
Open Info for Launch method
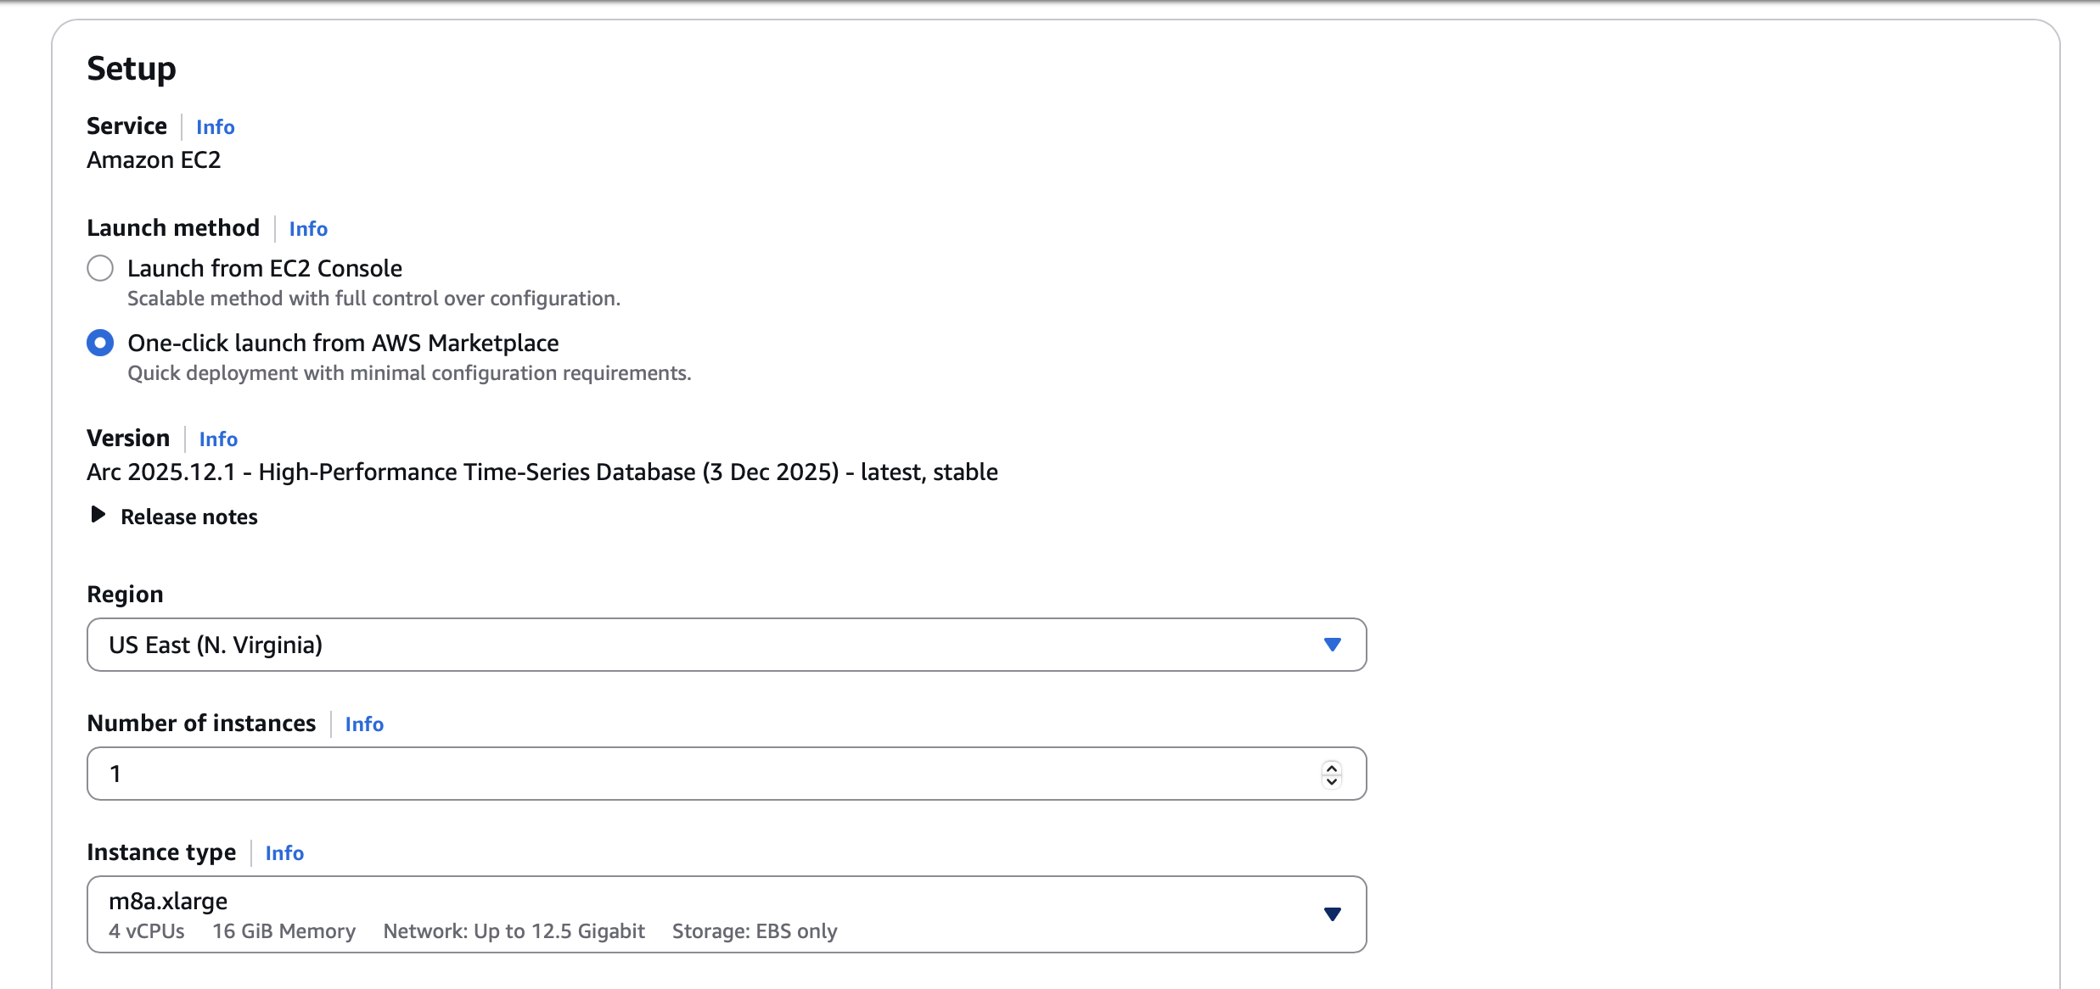click(307, 228)
